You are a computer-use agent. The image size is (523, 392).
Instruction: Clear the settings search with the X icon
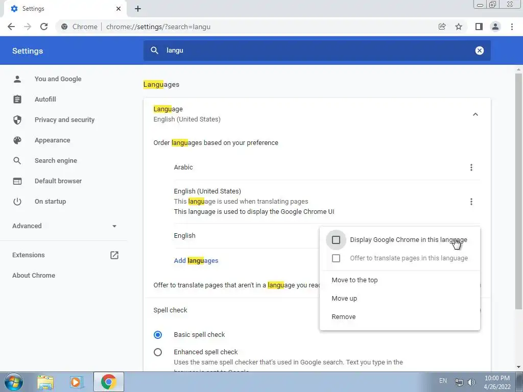(x=479, y=51)
